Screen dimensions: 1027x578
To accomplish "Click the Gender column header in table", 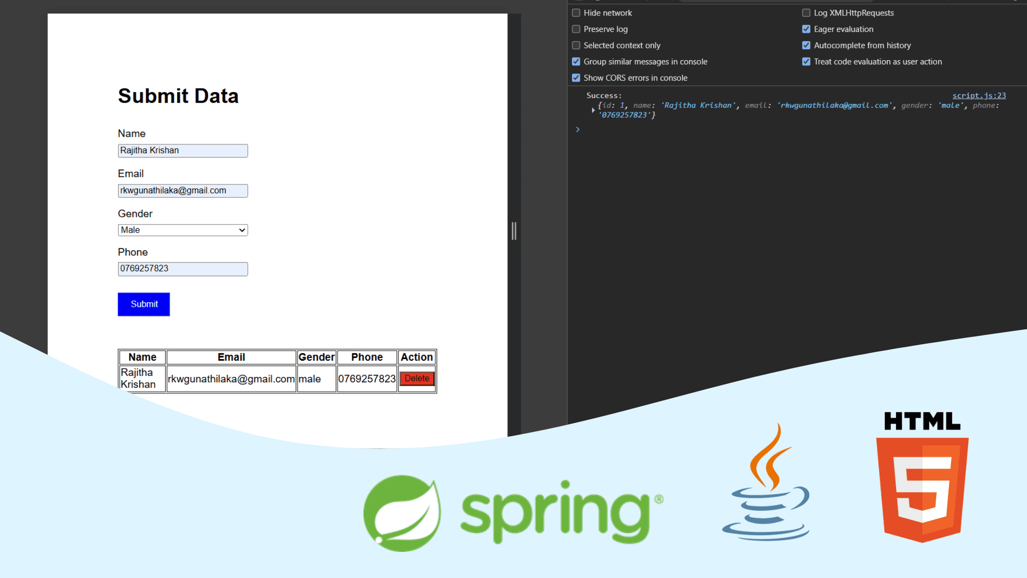I will coord(316,357).
